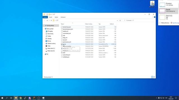This screenshot has height=100, width=179.
Task: Click the Forward navigation arrow
Action: pyautogui.click(x=47, y=20)
